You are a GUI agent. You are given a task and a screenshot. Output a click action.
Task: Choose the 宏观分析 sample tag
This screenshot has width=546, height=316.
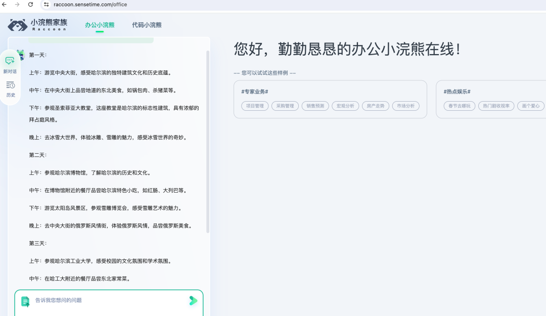coord(345,106)
